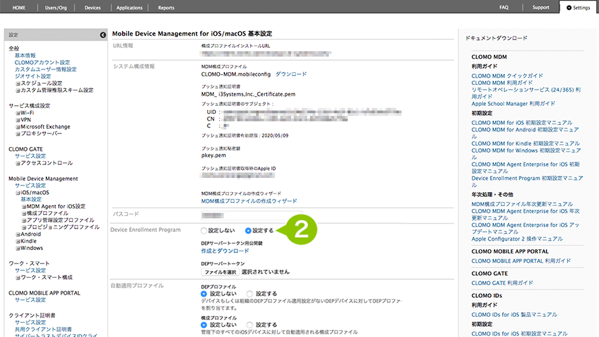Expand 構成プロファイル sidebar node
The image size is (599, 337).
coord(24,214)
